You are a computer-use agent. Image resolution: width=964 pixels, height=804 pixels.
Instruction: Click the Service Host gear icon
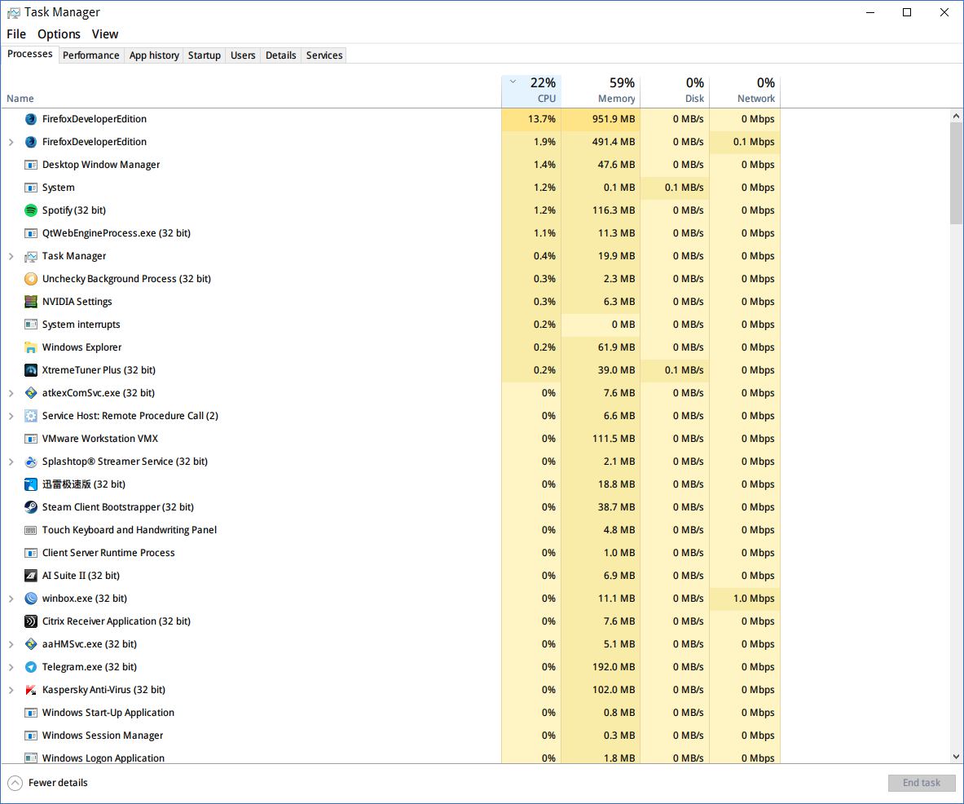(x=31, y=416)
